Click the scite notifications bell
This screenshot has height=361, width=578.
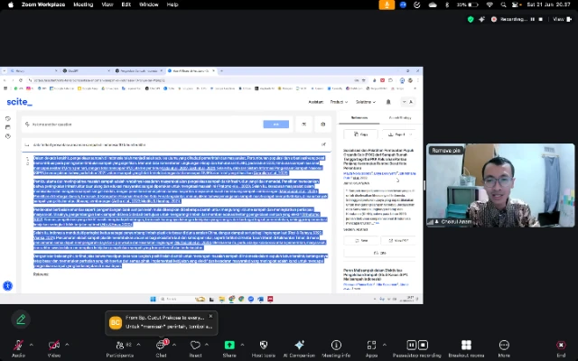[388, 102]
